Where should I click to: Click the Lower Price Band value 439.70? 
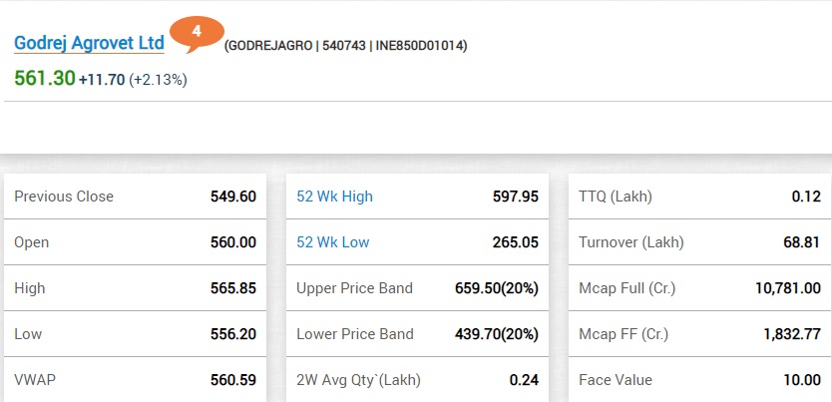click(x=478, y=334)
